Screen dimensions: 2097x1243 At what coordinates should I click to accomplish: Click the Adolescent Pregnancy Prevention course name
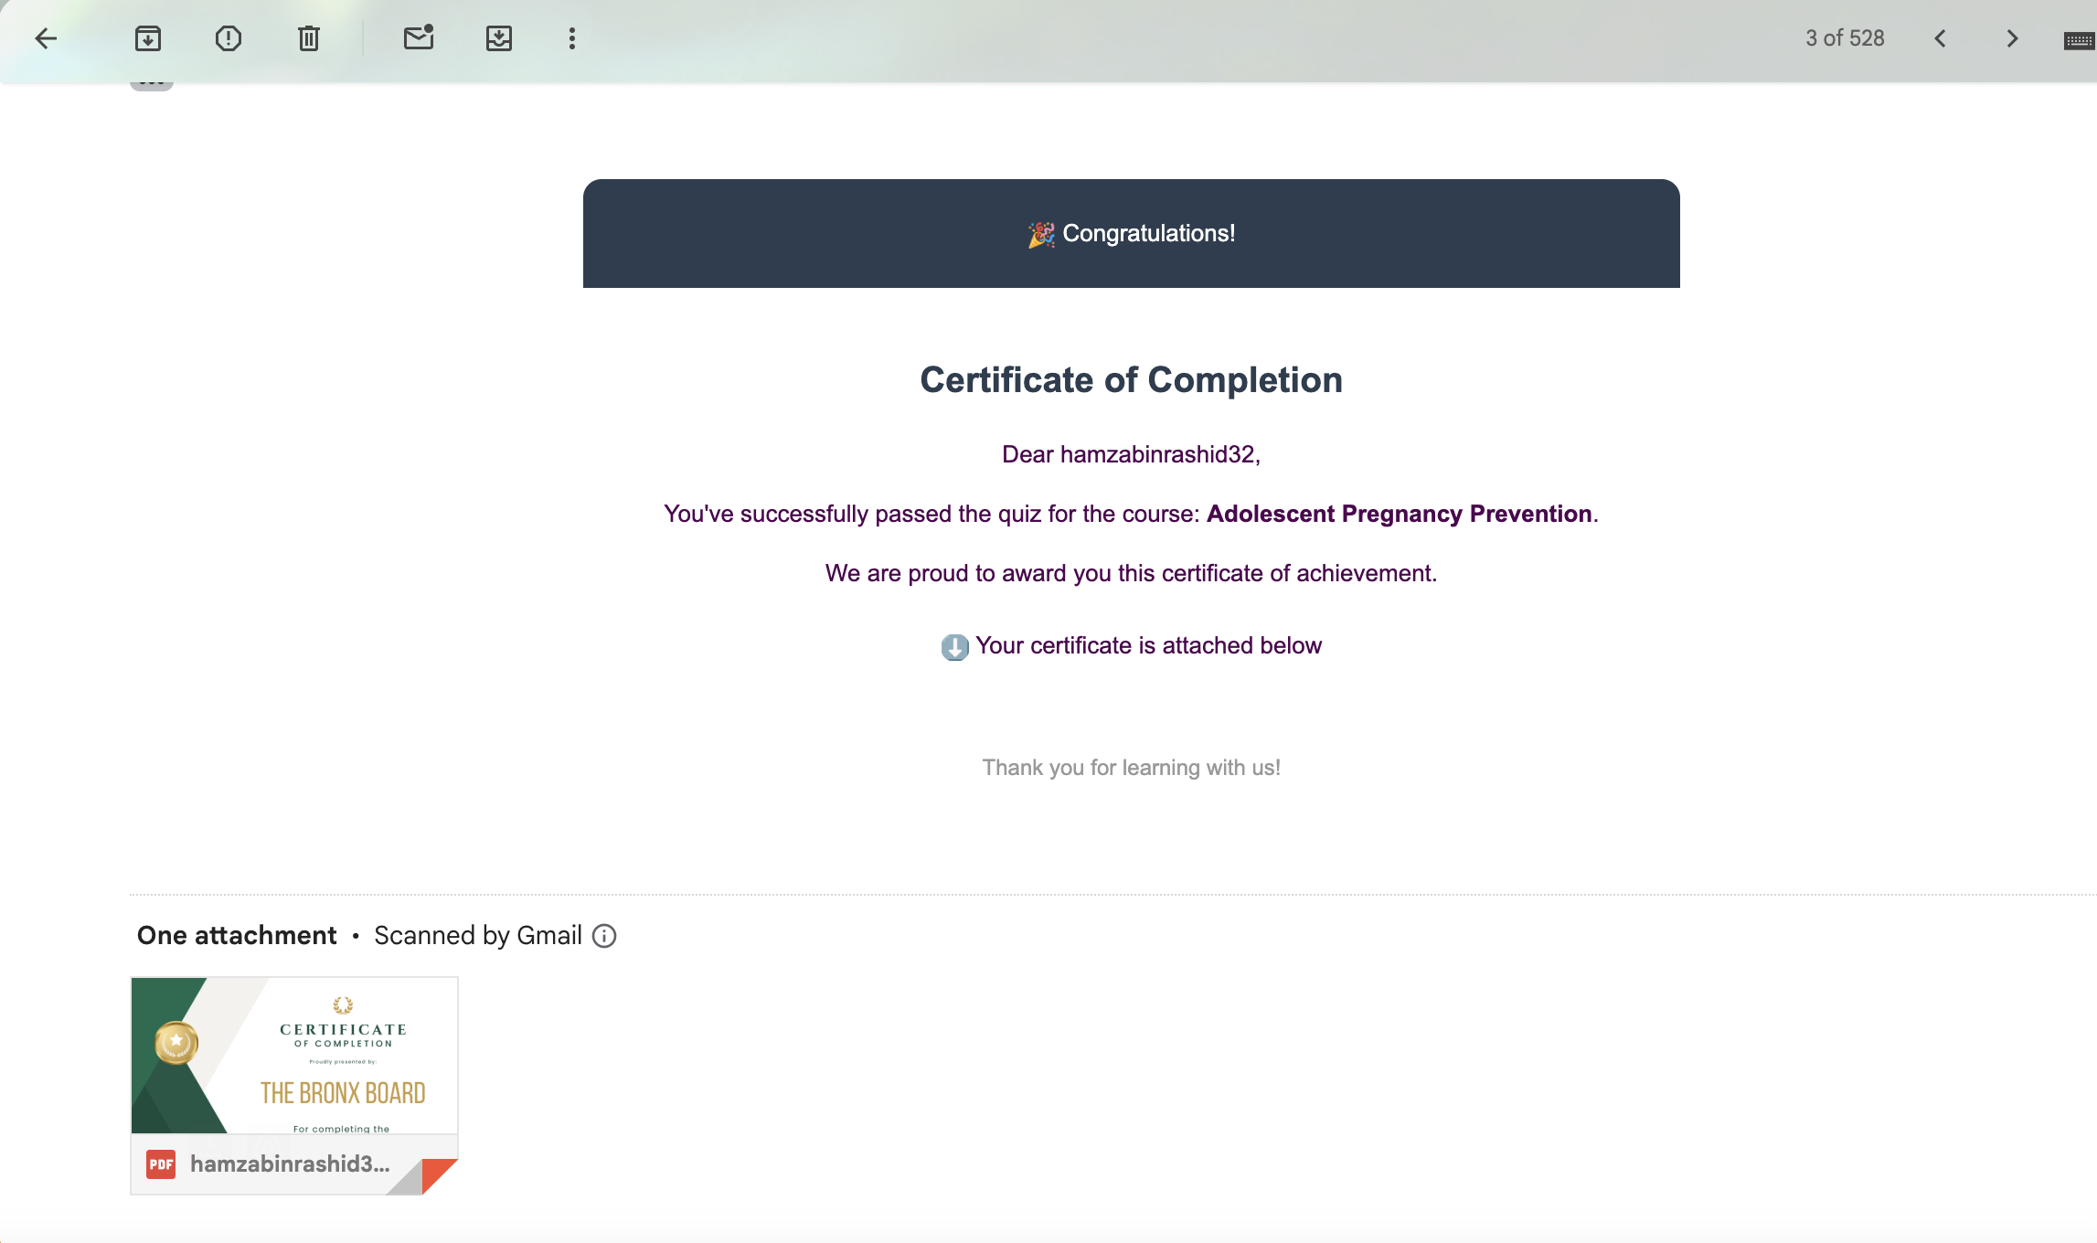pyautogui.click(x=1399, y=514)
